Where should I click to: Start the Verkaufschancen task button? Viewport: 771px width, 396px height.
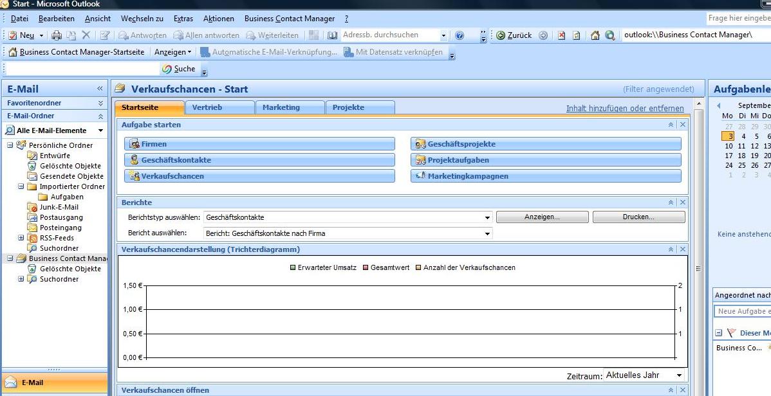(x=259, y=176)
